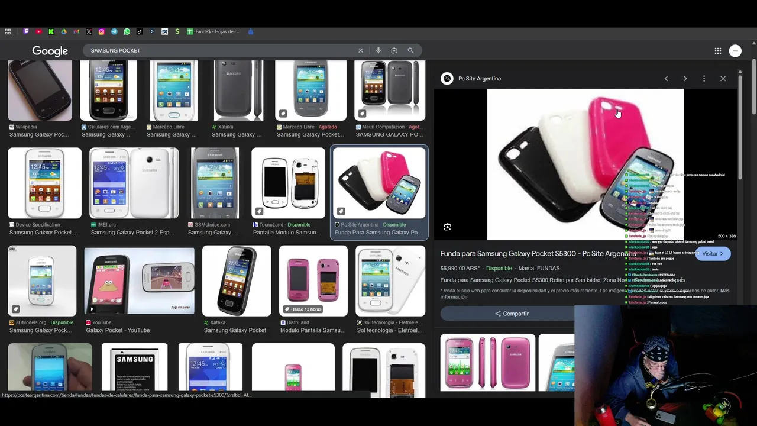Open the YouTube bookmark icon

point(38,31)
